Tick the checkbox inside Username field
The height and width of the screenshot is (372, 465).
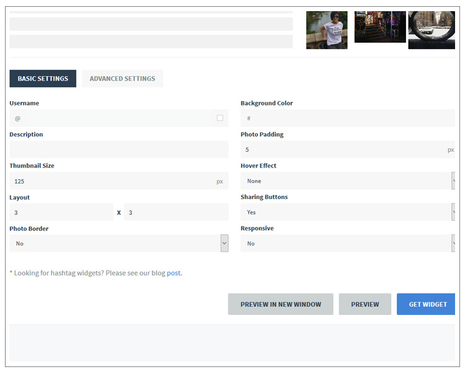click(220, 118)
